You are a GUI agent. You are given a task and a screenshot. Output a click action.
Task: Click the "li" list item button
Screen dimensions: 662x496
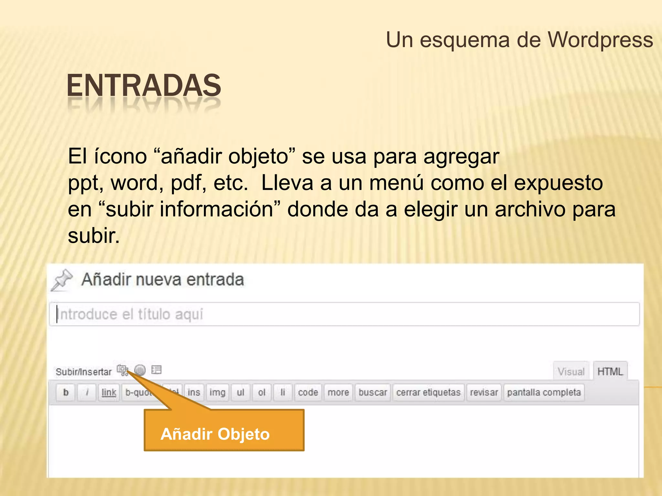coord(283,392)
